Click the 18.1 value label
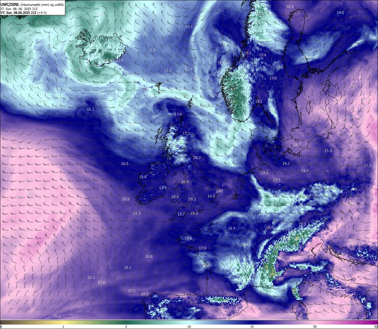378x329 pixels. point(128,267)
